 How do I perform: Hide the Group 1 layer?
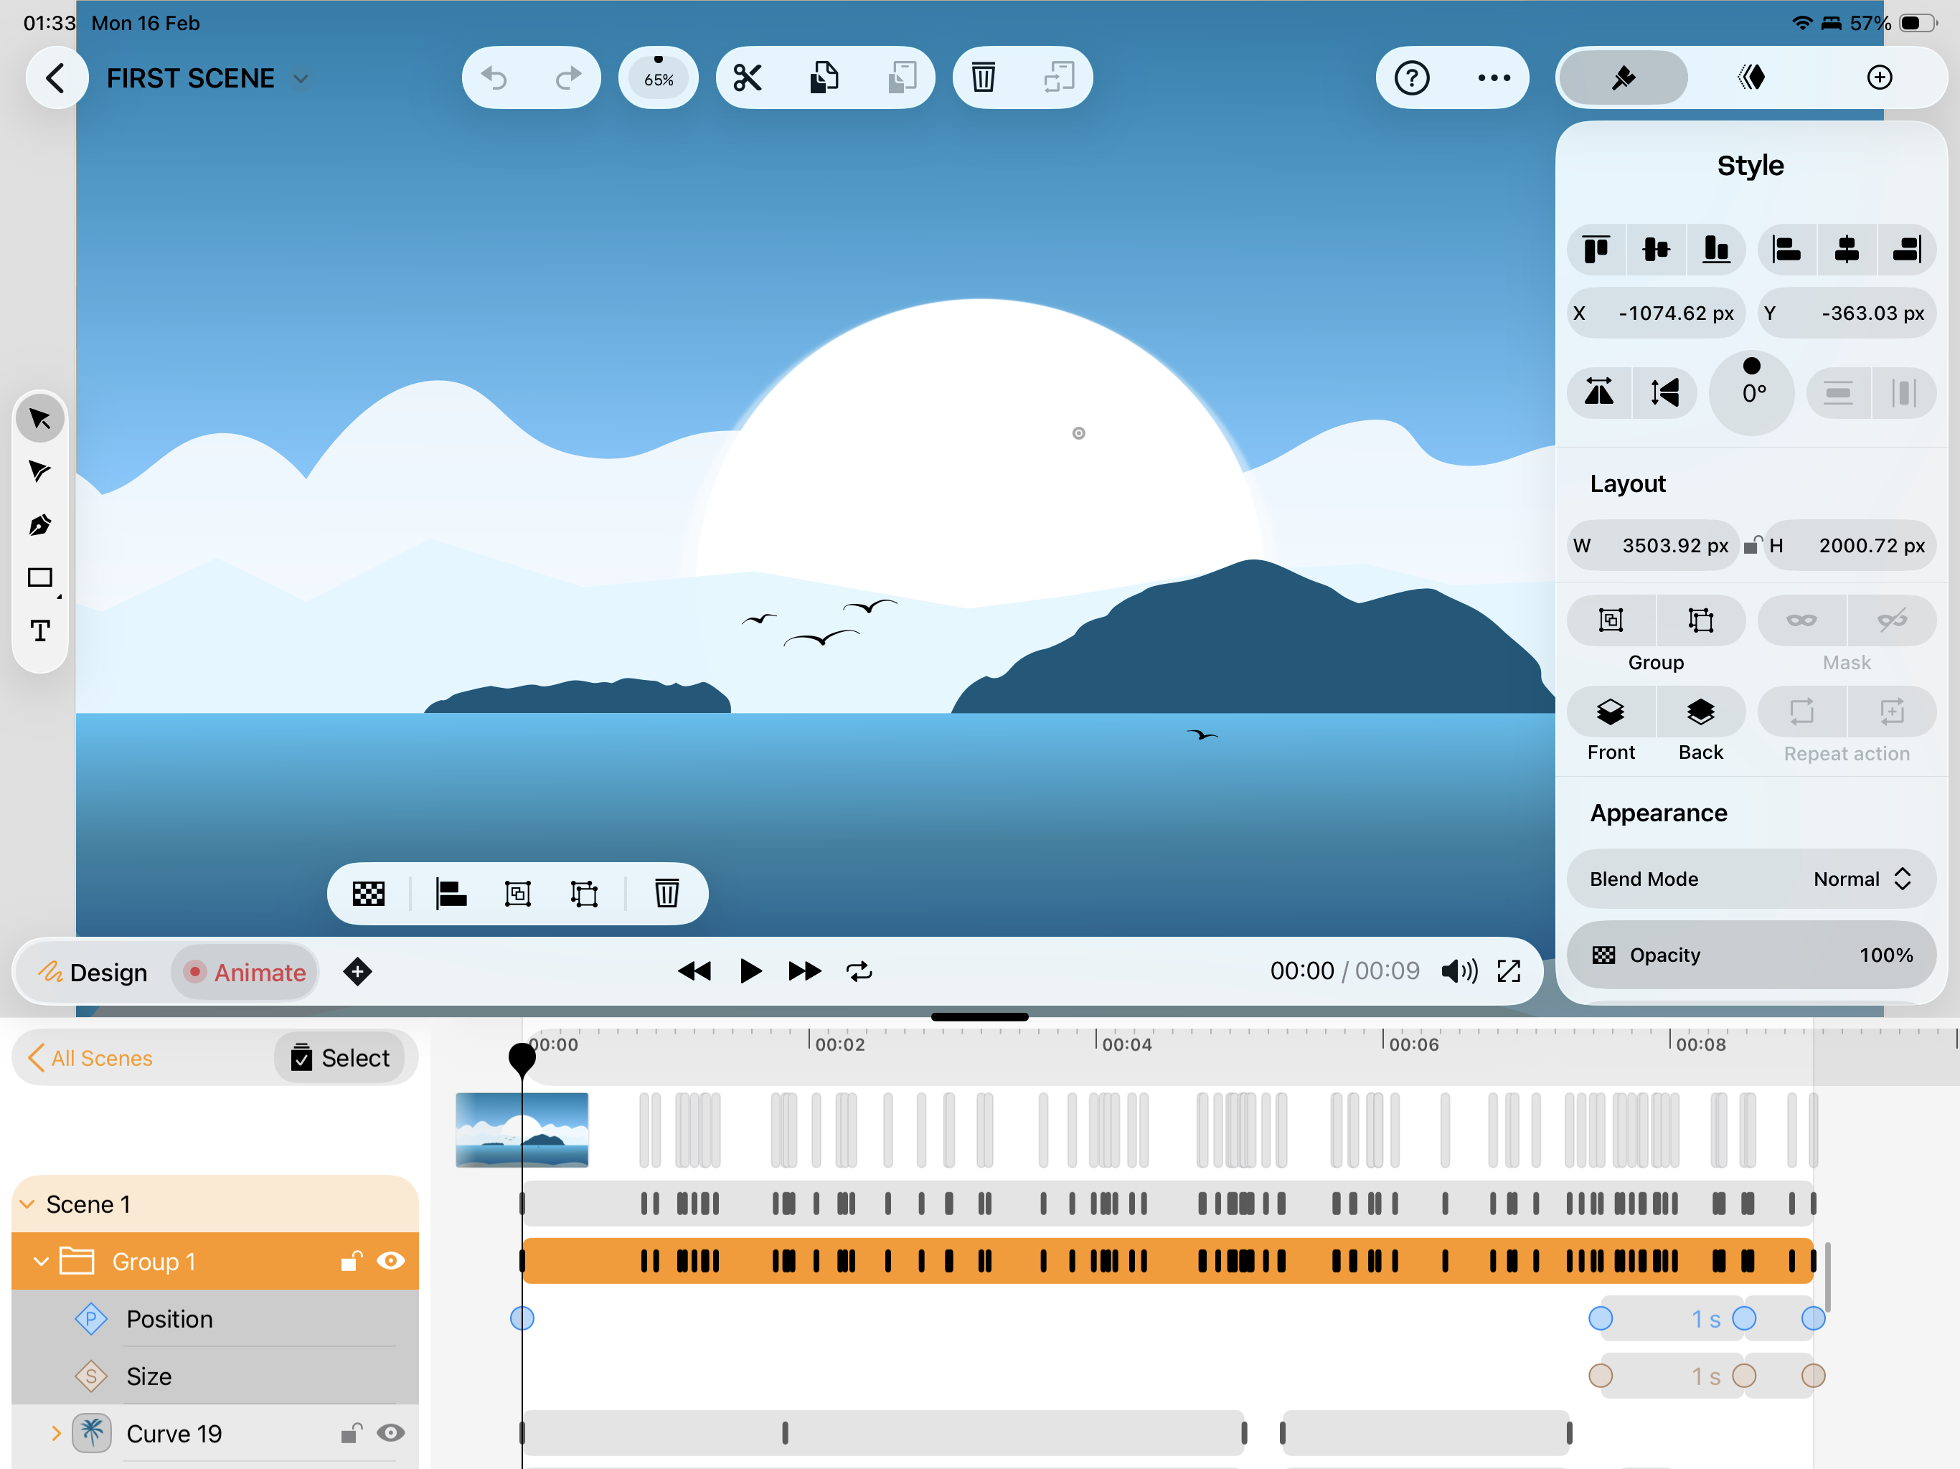point(391,1260)
